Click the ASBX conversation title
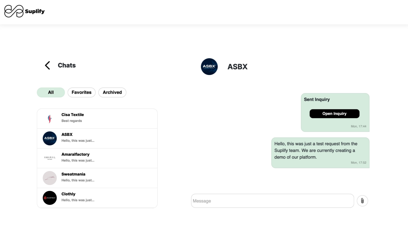This screenshot has height=239, width=408. [x=237, y=67]
